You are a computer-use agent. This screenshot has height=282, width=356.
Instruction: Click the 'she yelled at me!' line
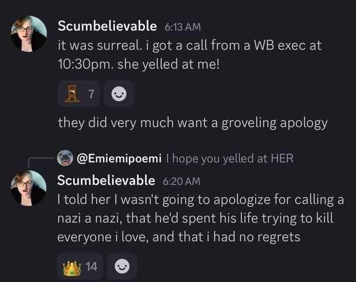pos(138,64)
